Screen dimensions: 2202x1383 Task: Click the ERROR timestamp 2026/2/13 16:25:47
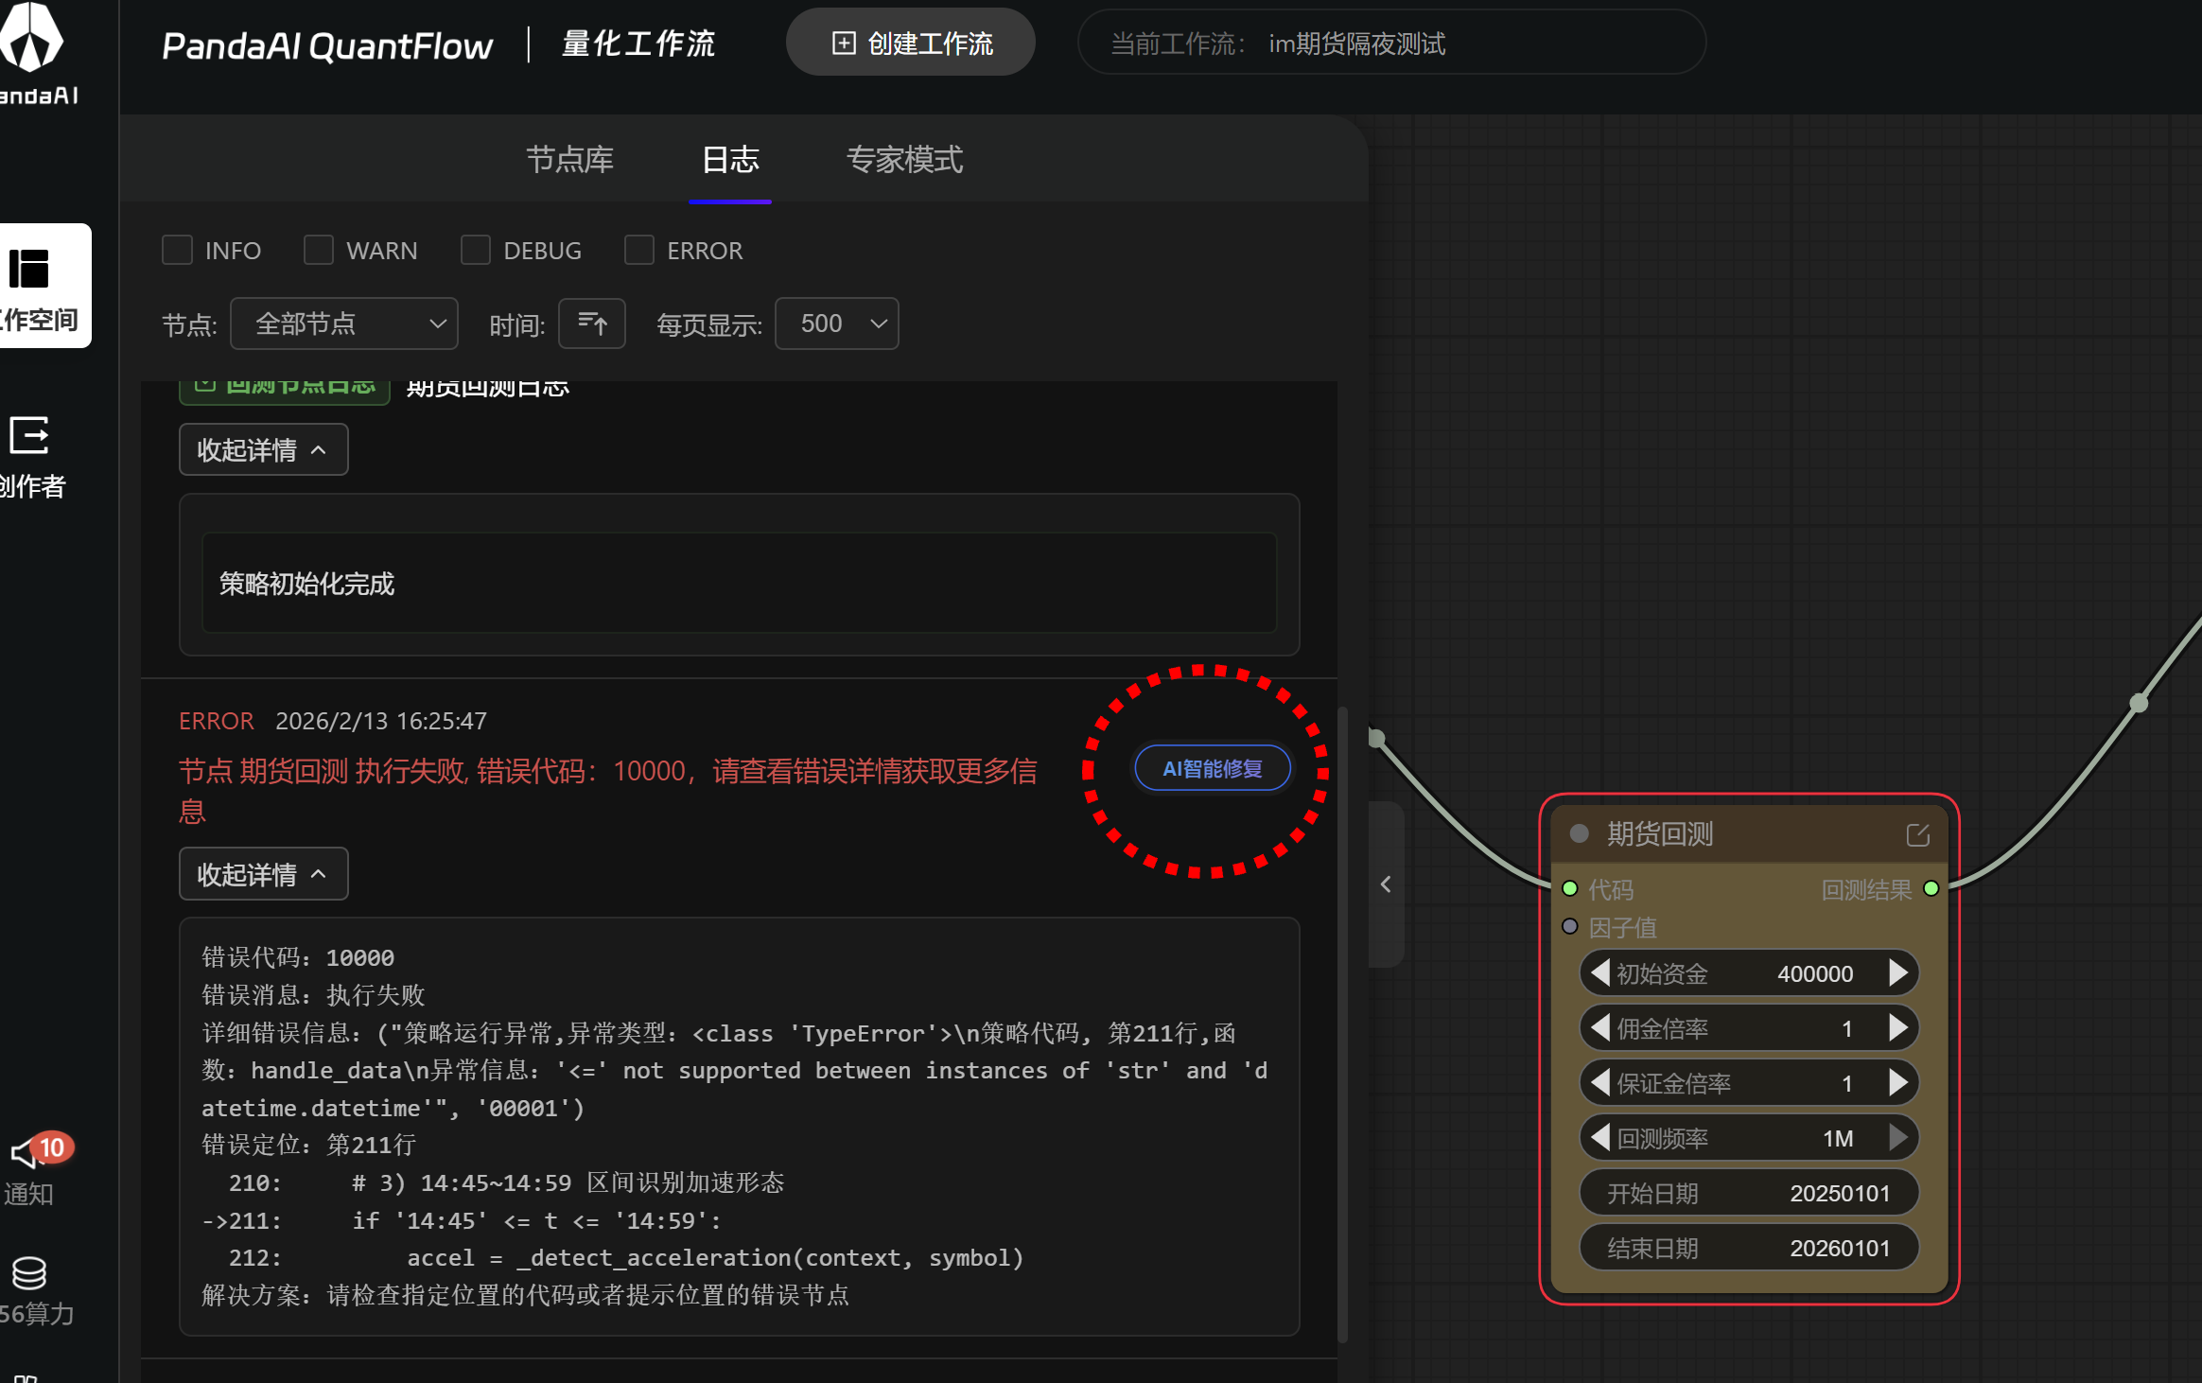point(381,721)
